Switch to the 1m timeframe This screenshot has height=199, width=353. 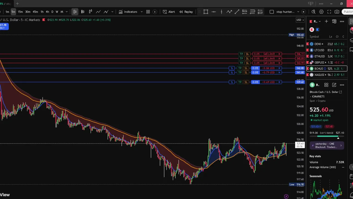[7, 12]
